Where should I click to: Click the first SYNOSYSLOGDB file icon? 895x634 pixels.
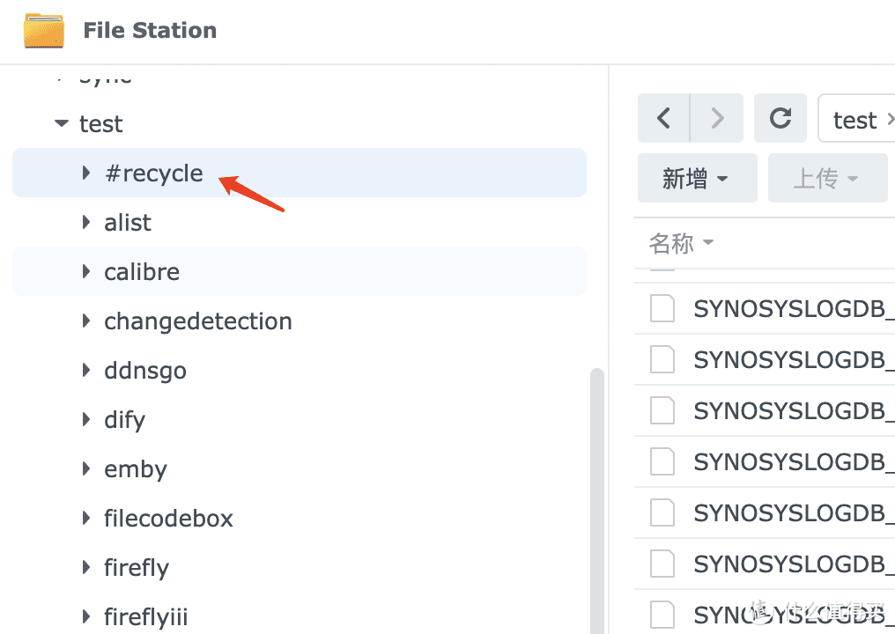[x=662, y=309]
